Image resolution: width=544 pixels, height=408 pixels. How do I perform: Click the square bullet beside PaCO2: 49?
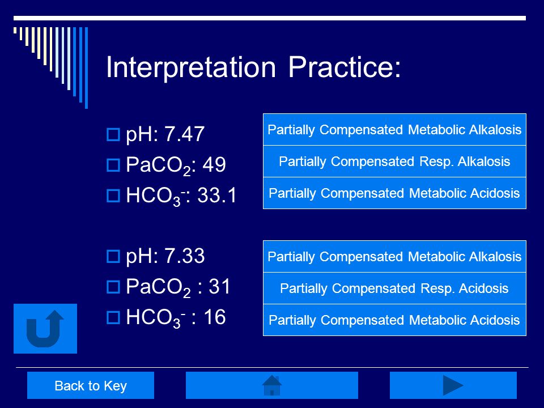[113, 165]
